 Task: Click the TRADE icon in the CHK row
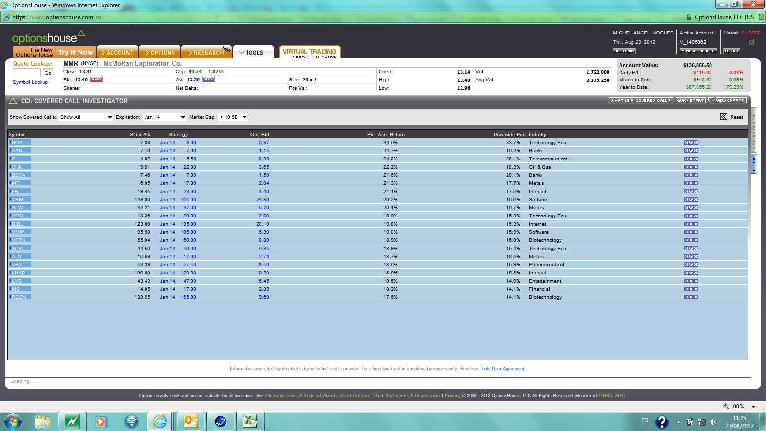(x=691, y=167)
